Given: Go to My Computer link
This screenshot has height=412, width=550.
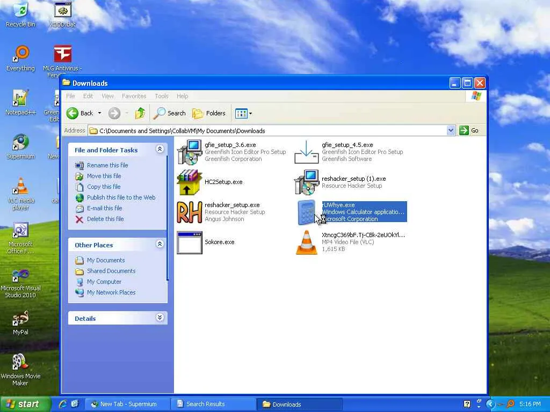Looking at the screenshot, I should (104, 282).
